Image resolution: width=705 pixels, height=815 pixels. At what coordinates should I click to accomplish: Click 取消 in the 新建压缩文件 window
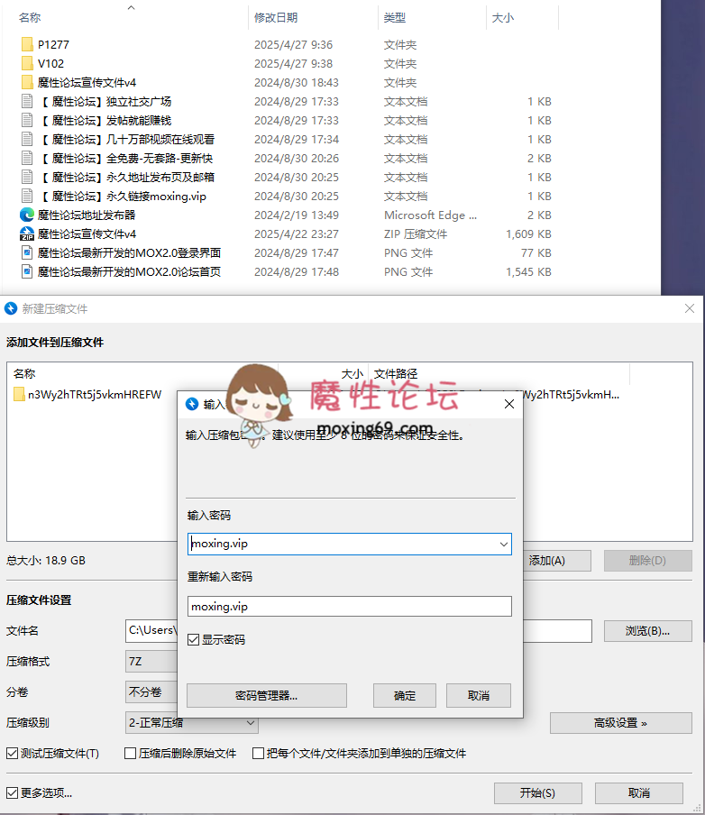pos(639,793)
